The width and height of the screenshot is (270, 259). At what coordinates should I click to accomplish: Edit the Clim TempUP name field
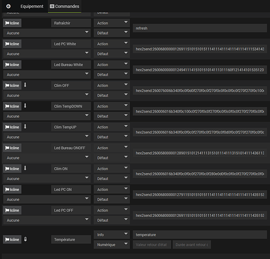pos(71,127)
